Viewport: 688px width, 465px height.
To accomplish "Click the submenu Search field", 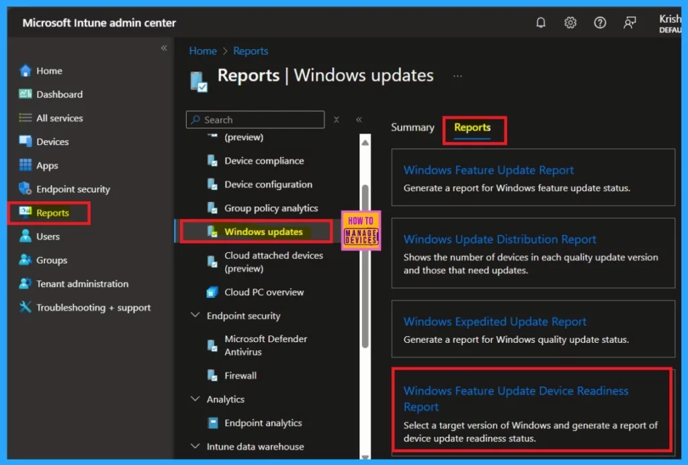I will pos(255,119).
